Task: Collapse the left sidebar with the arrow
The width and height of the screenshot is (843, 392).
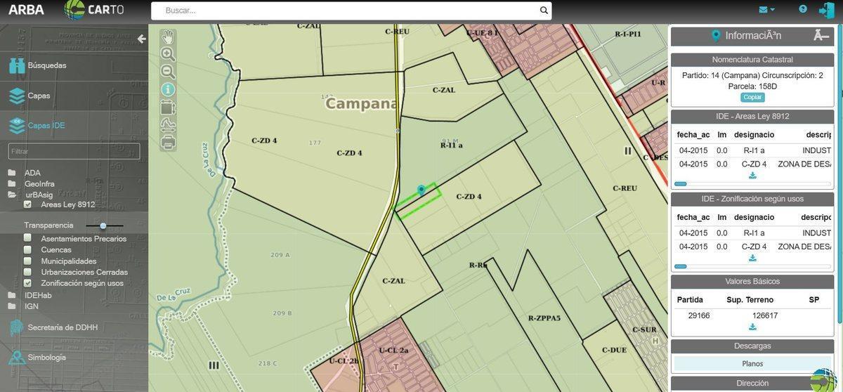Action: tap(141, 39)
